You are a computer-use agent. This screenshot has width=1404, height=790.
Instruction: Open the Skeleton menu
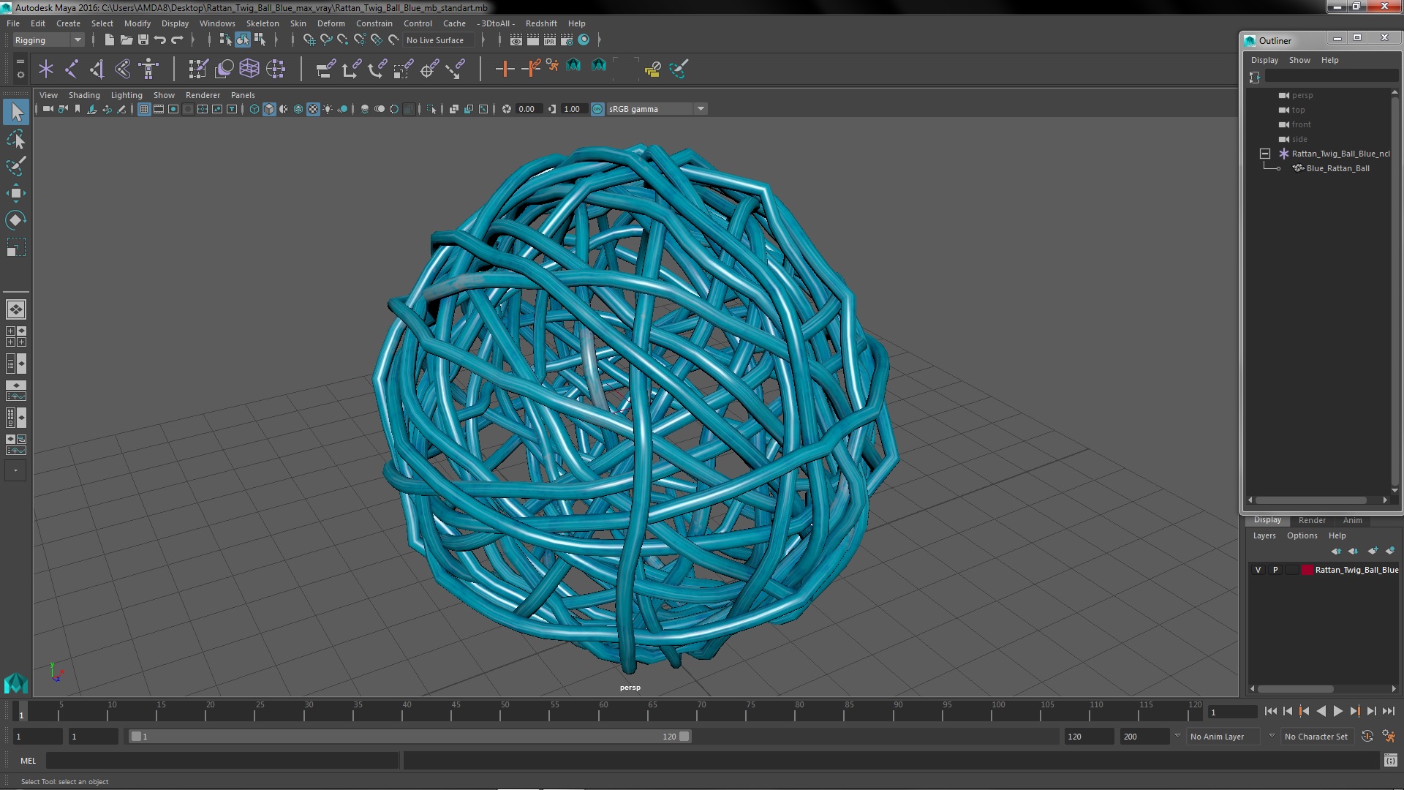click(x=263, y=23)
